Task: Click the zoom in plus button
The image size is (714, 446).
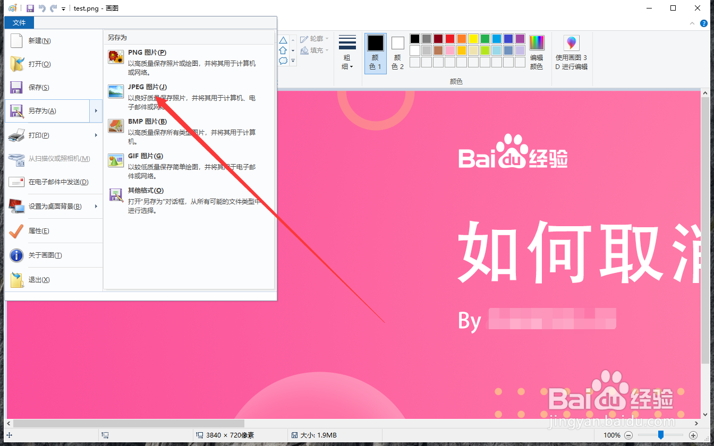Action: point(693,435)
